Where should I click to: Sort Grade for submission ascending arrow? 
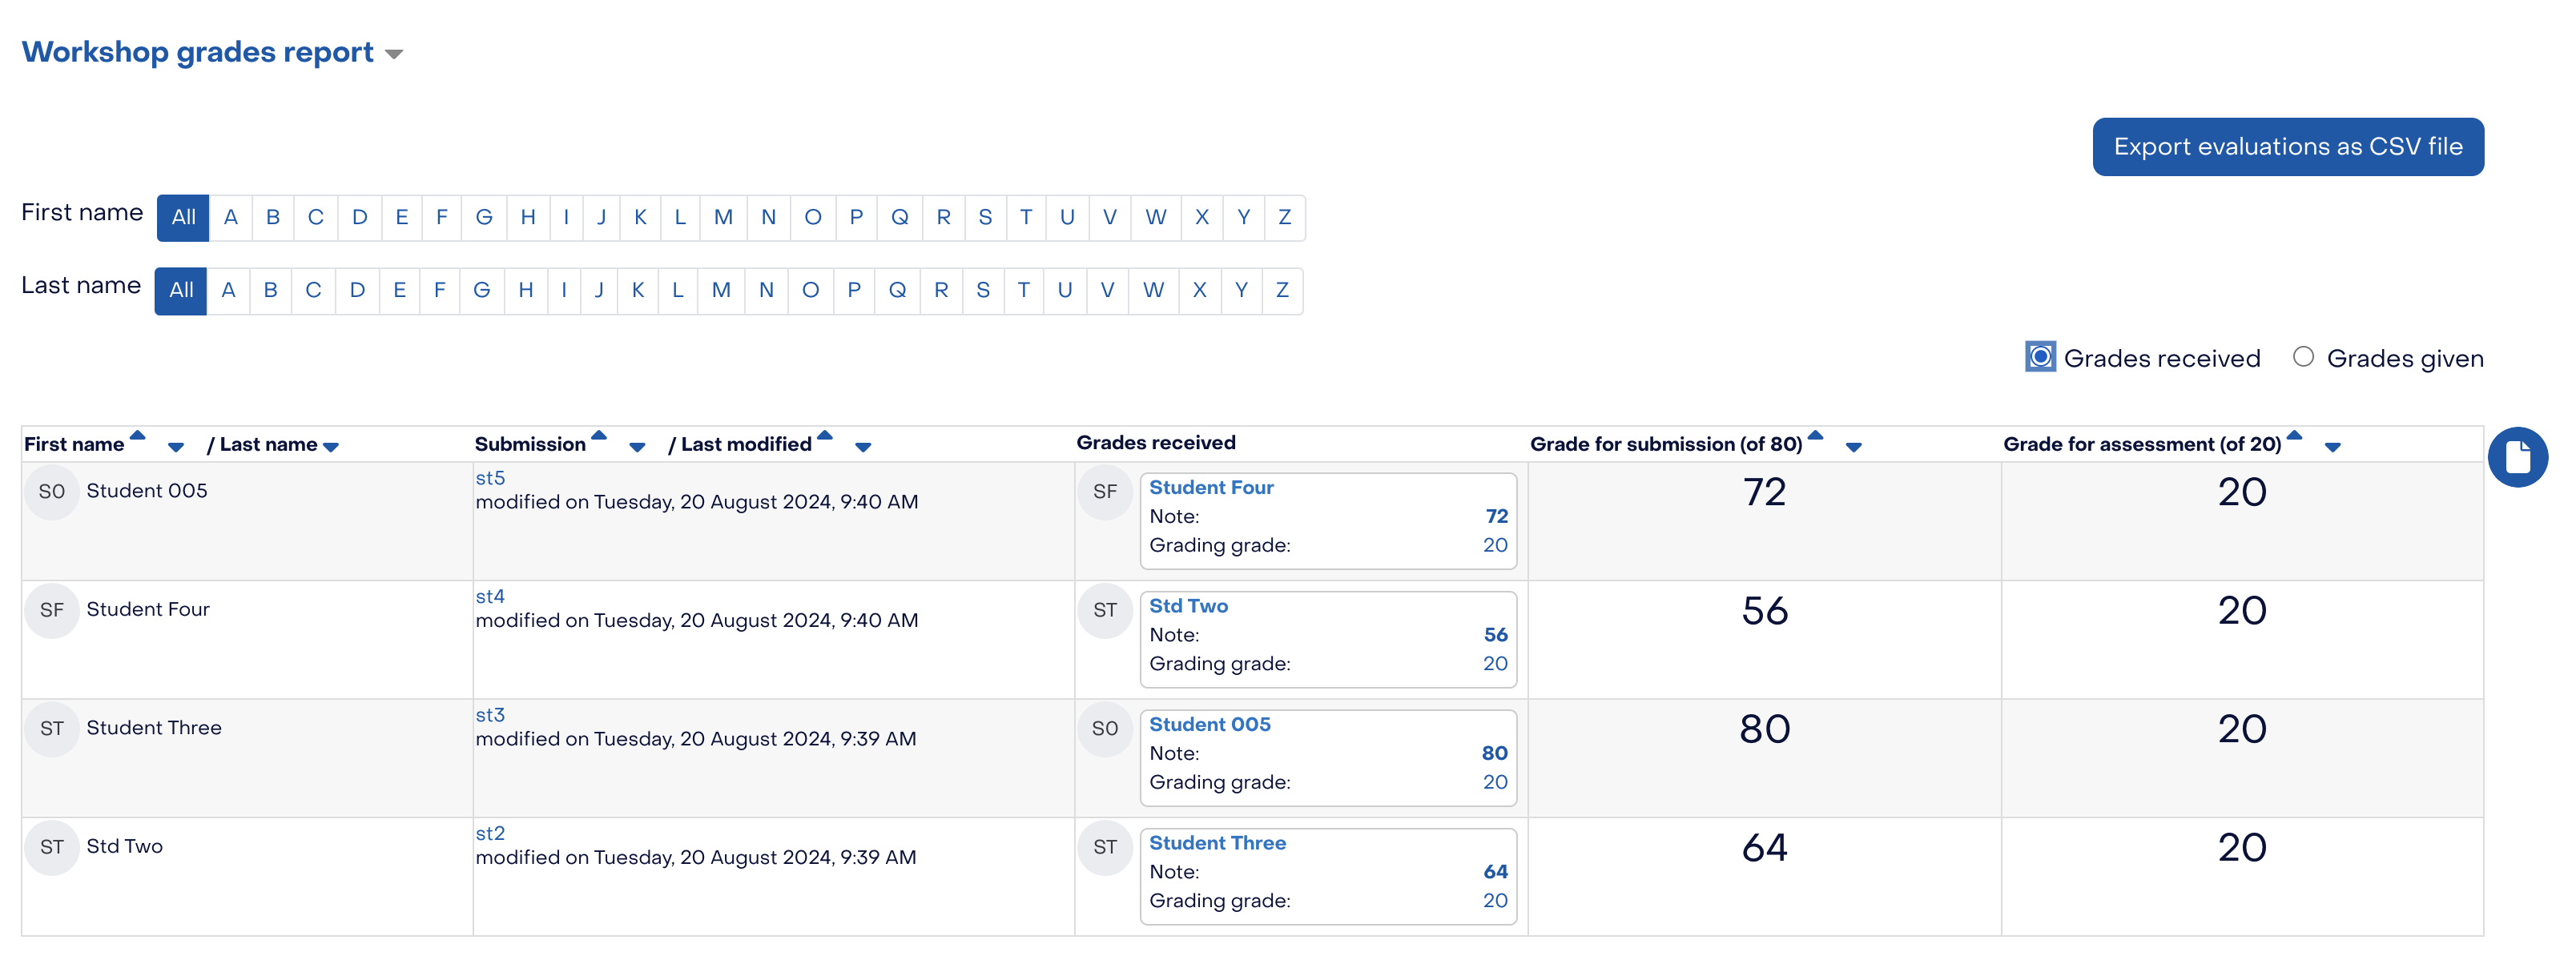point(1816,435)
